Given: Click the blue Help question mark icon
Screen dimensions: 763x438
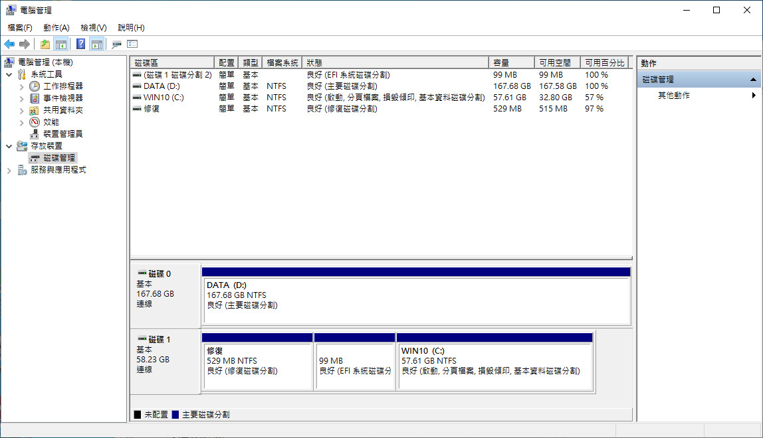Looking at the screenshot, I should pyautogui.click(x=80, y=44).
